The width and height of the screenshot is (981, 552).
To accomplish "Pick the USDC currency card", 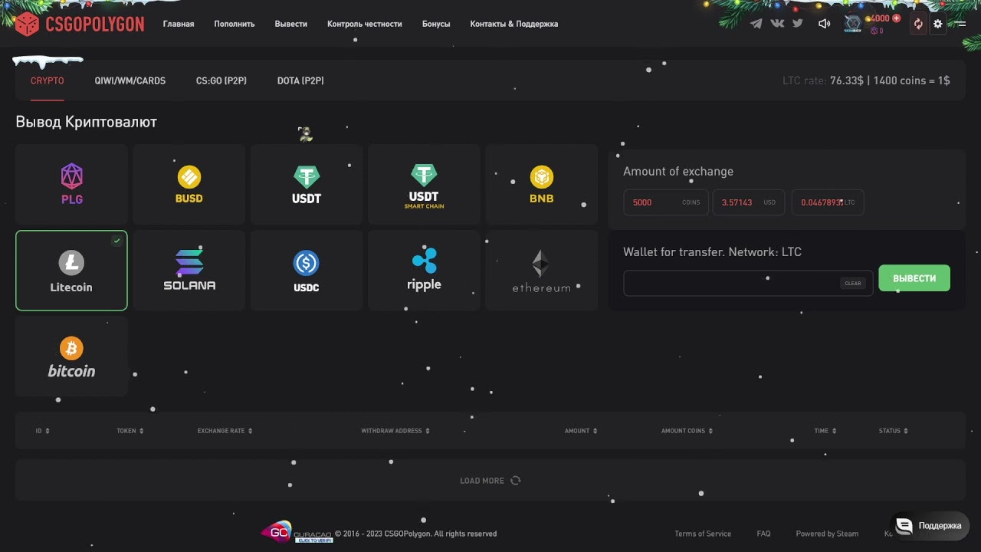I will click(307, 271).
